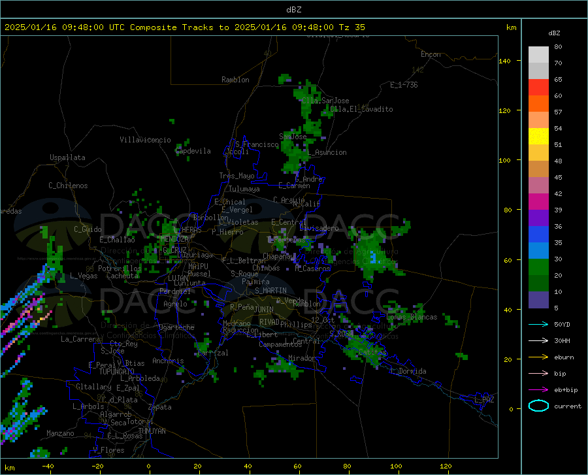Viewport: 588px width, 475px height.
Task: Click the white 30HM arrow legend icon
Action: 538,341
